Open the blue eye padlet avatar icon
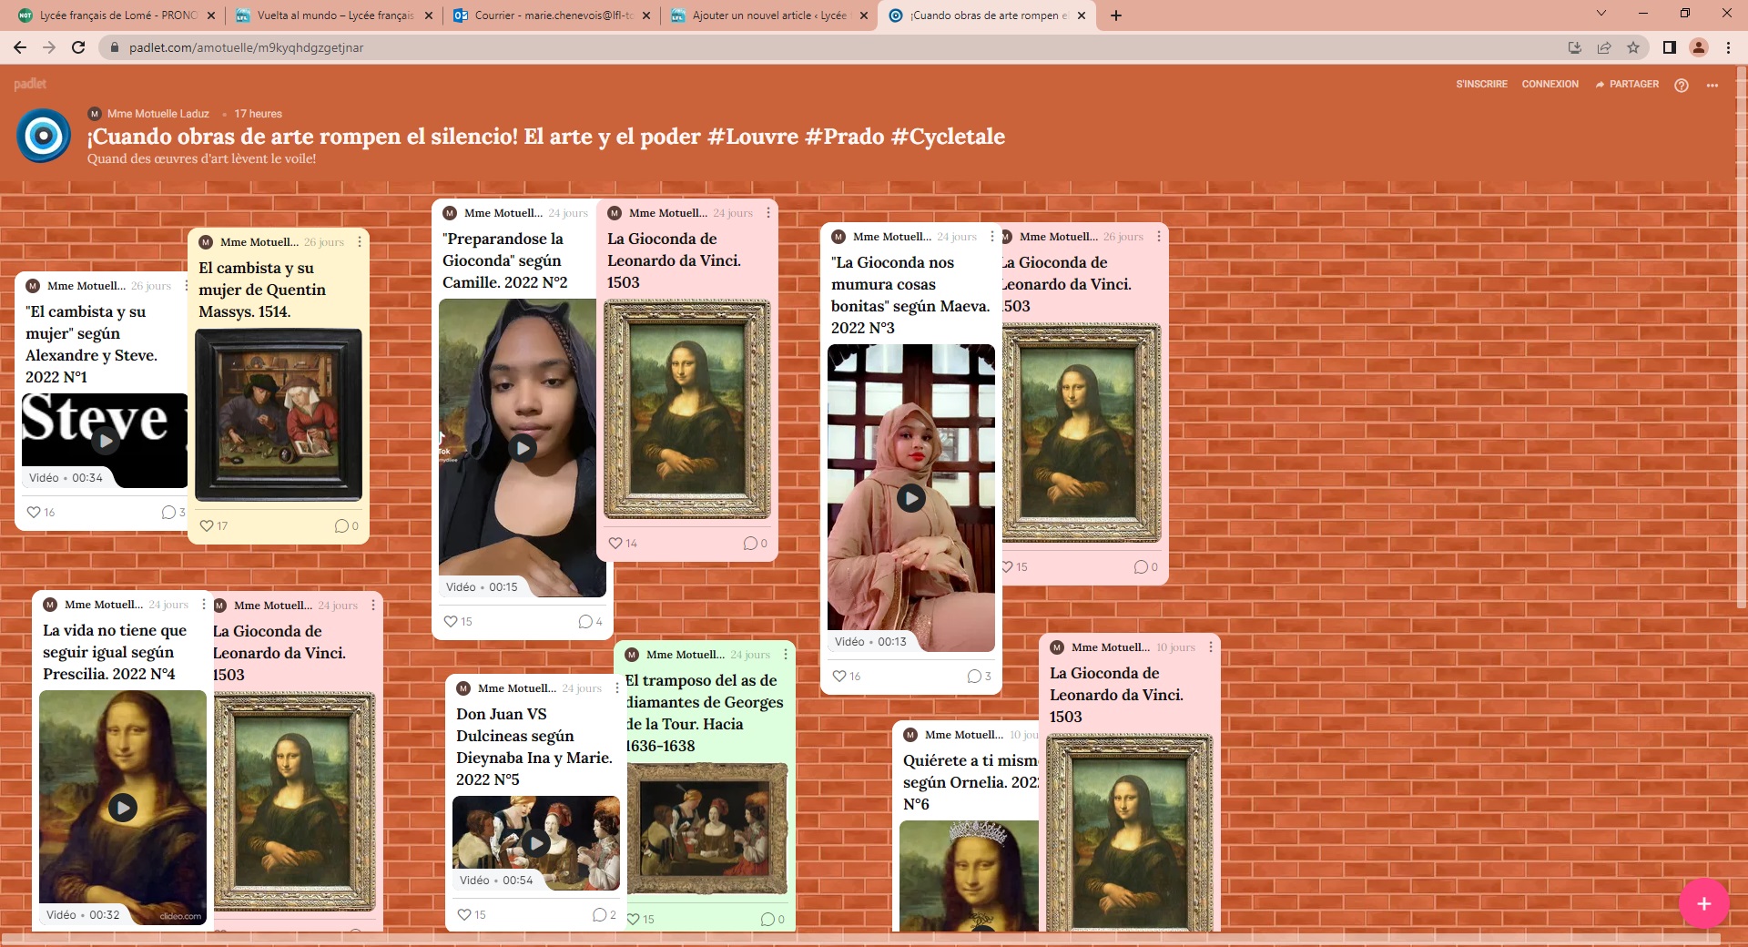The width and height of the screenshot is (1748, 947). coord(43,136)
